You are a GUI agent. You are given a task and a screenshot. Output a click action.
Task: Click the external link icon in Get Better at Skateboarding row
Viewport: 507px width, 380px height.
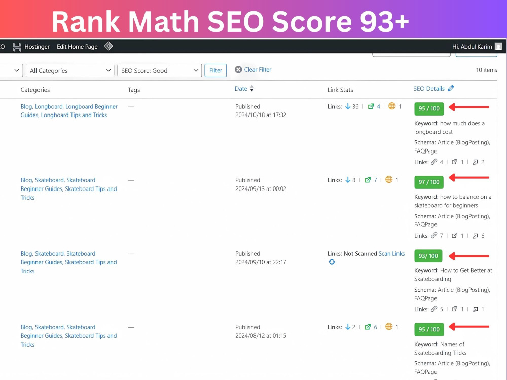click(455, 309)
